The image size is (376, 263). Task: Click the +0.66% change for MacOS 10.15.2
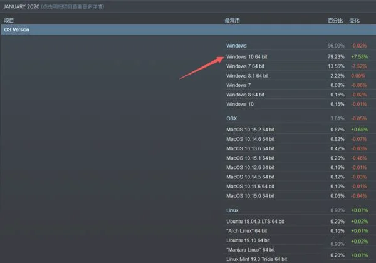coord(359,130)
